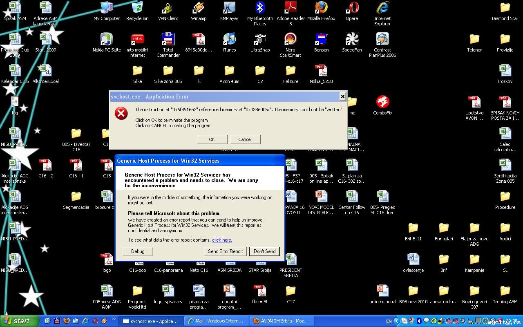This screenshot has height=327, width=523.
Task: Launch Opera from the Quick Launch bar
Action: (x=95, y=321)
